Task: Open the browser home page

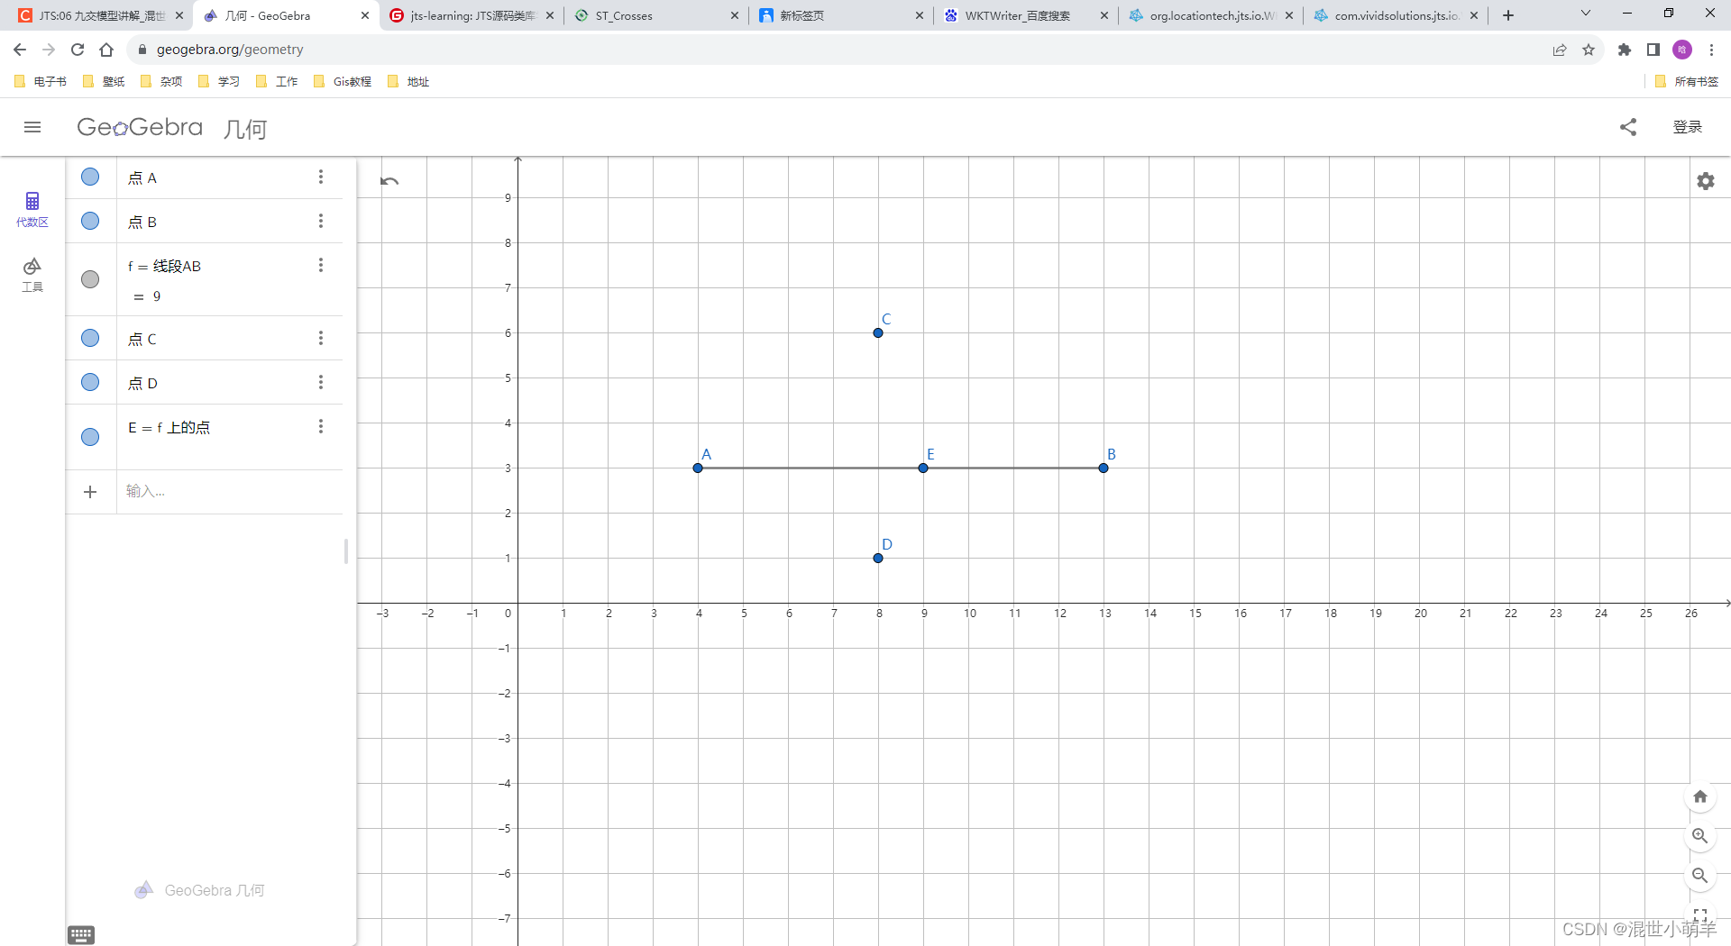Action: [106, 50]
